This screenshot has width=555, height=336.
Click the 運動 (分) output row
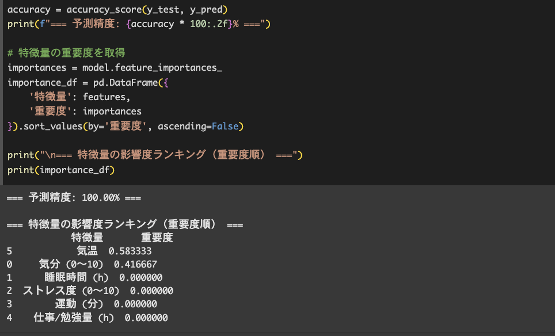coord(82,304)
